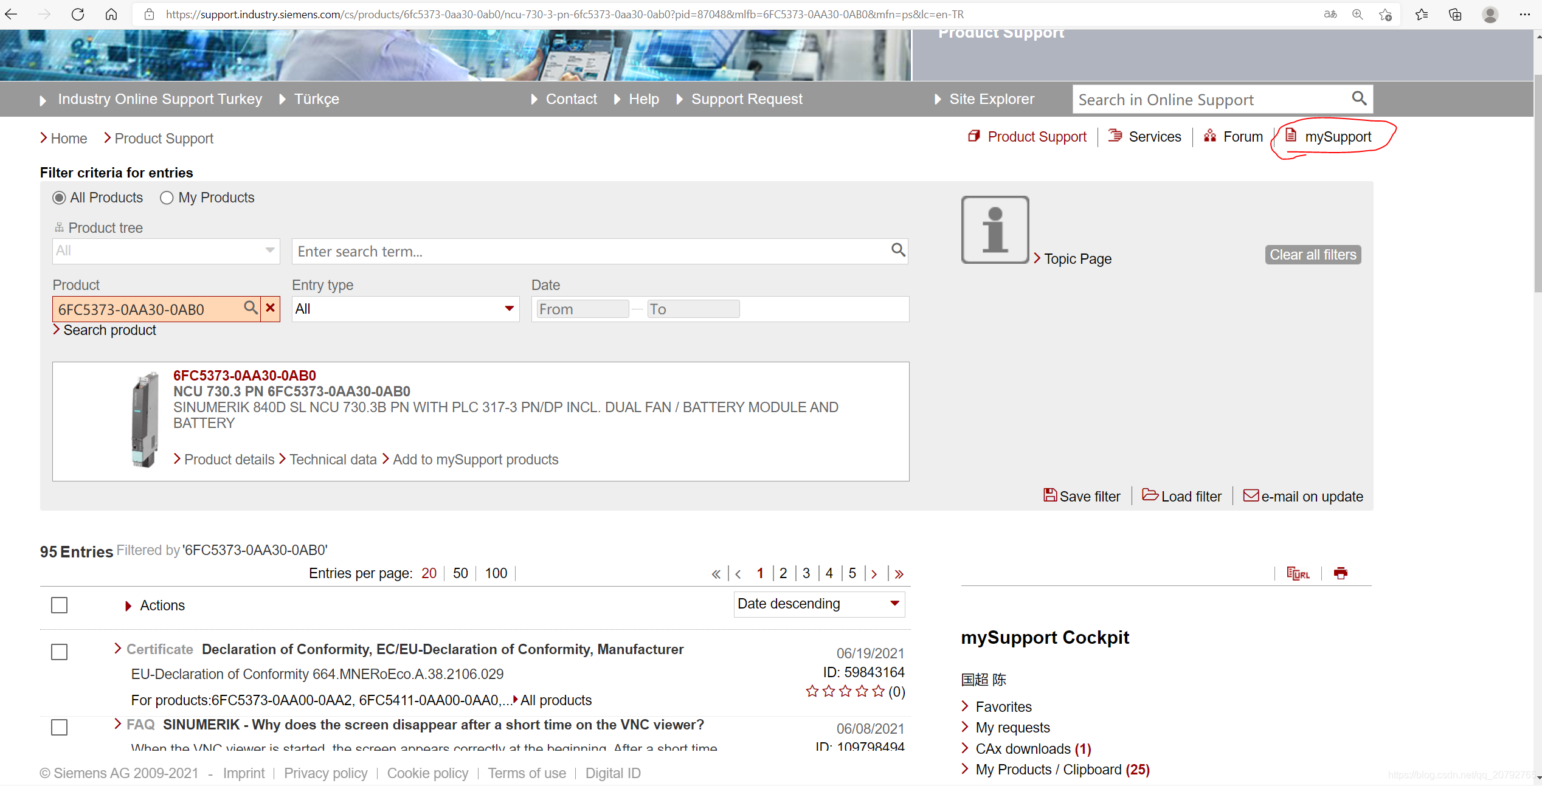The image size is (1542, 786).
Task: Click the Search product link
Action: pyautogui.click(x=105, y=330)
